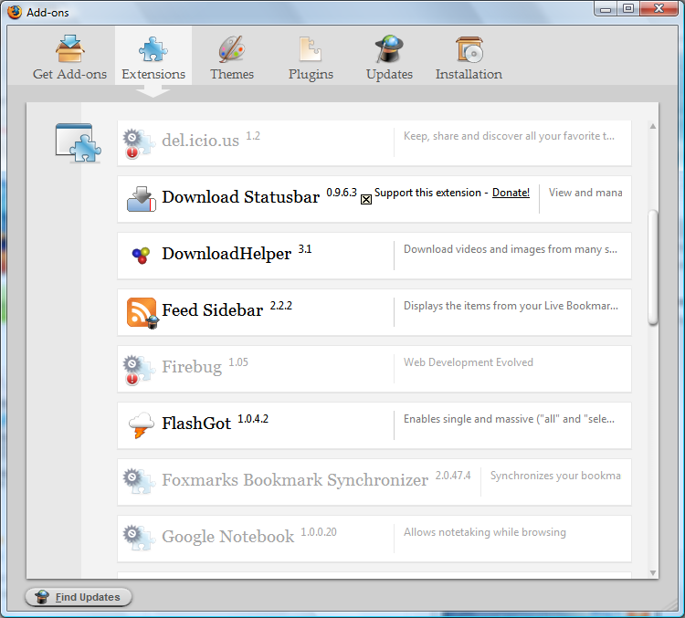Image resolution: width=685 pixels, height=618 pixels.
Task: Click Feed Sidebar version 2.2.2
Action: (x=281, y=306)
